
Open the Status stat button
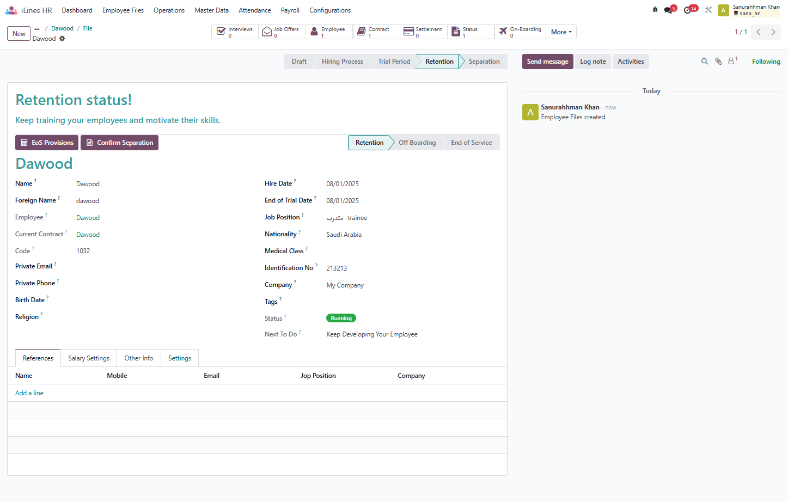click(471, 32)
